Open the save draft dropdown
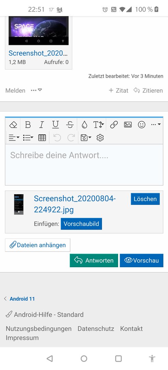The image size is (168, 370). [86, 138]
